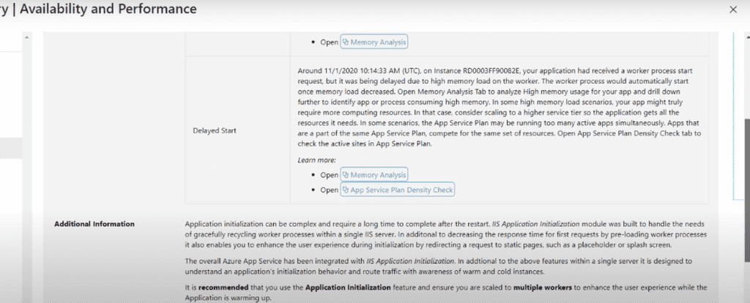Image resolution: width=750 pixels, height=303 pixels.
Task: Click the App Service Plan Density Check icon
Action: tap(346, 190)
